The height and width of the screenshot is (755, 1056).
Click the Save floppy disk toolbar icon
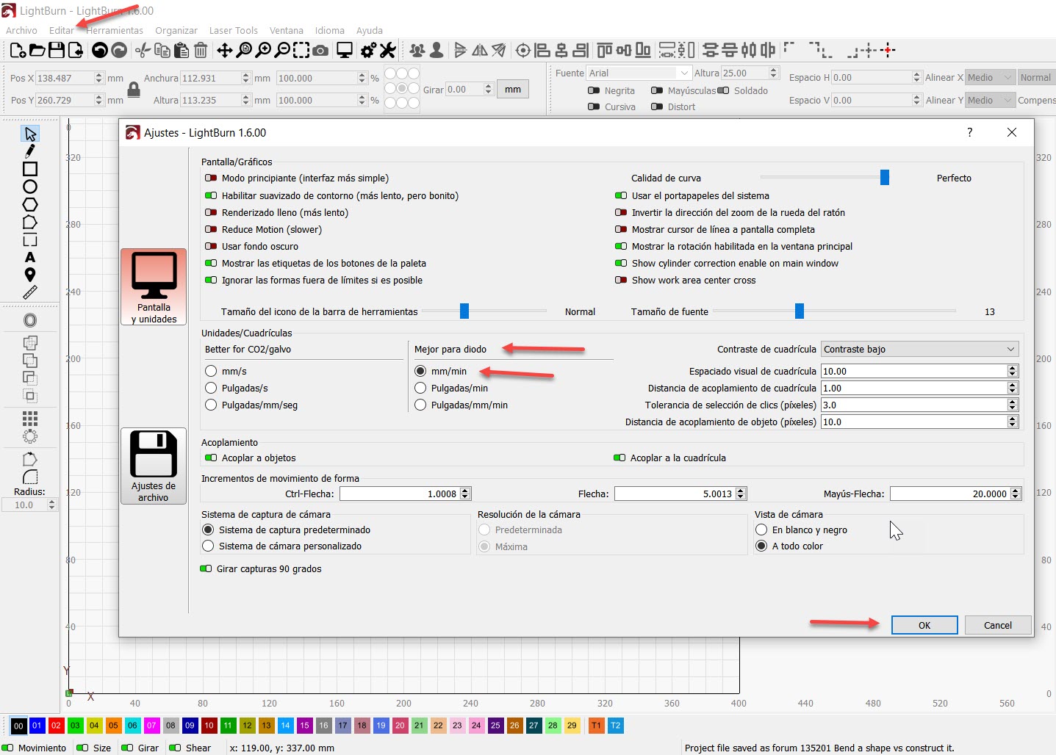pos(56,50)
